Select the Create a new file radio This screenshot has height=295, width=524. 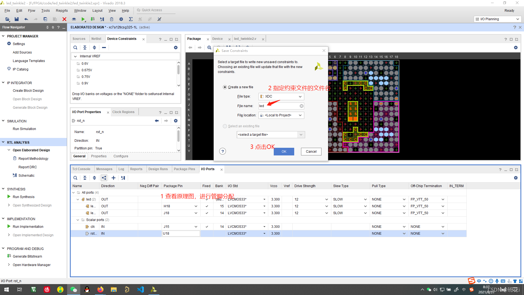225,87
